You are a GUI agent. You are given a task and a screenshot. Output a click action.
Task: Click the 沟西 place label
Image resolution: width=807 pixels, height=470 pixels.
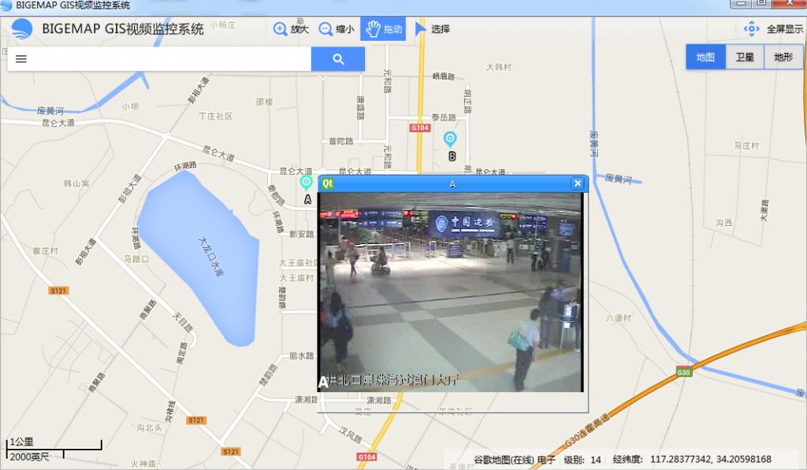coord(723,222)
